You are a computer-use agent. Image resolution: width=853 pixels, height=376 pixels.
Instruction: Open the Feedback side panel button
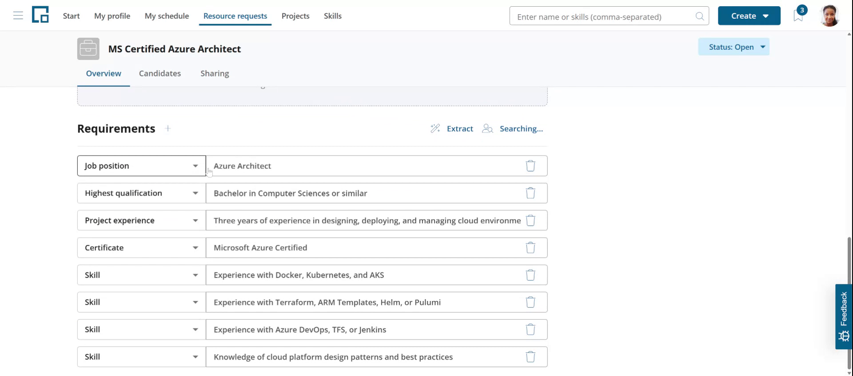pyautogui.click(x=844, y=316)
